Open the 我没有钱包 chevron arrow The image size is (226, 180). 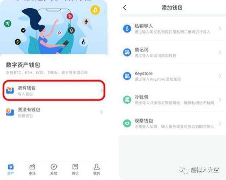click(101, 112)
